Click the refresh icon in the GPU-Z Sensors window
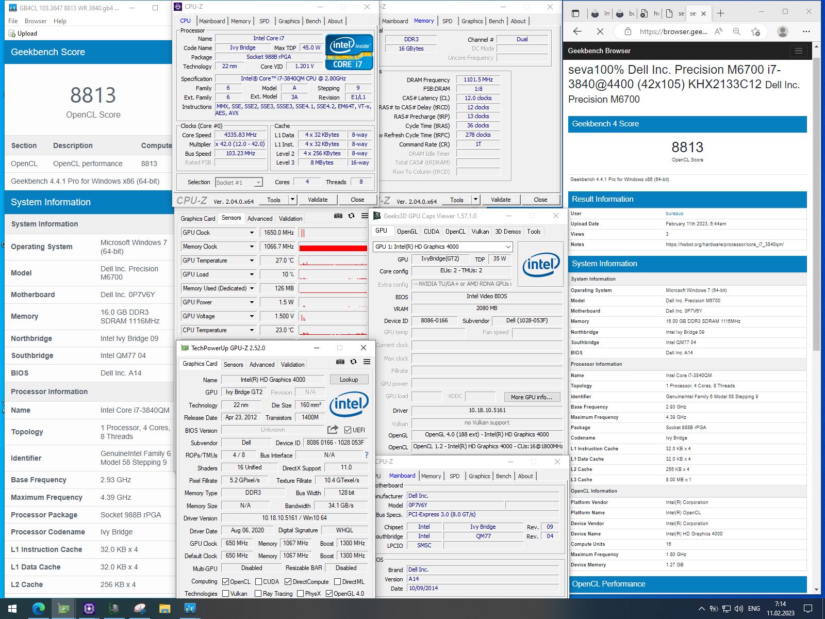 pos(351,216)
